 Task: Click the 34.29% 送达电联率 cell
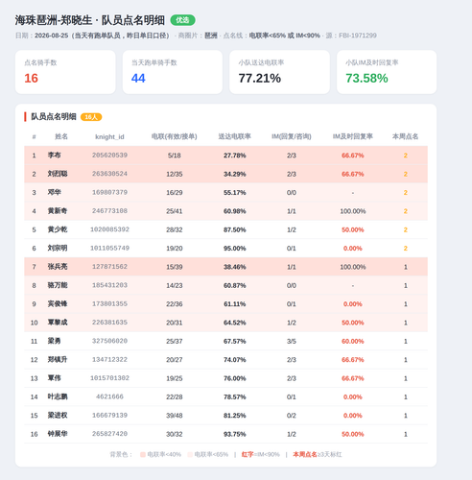coord(235,174)
